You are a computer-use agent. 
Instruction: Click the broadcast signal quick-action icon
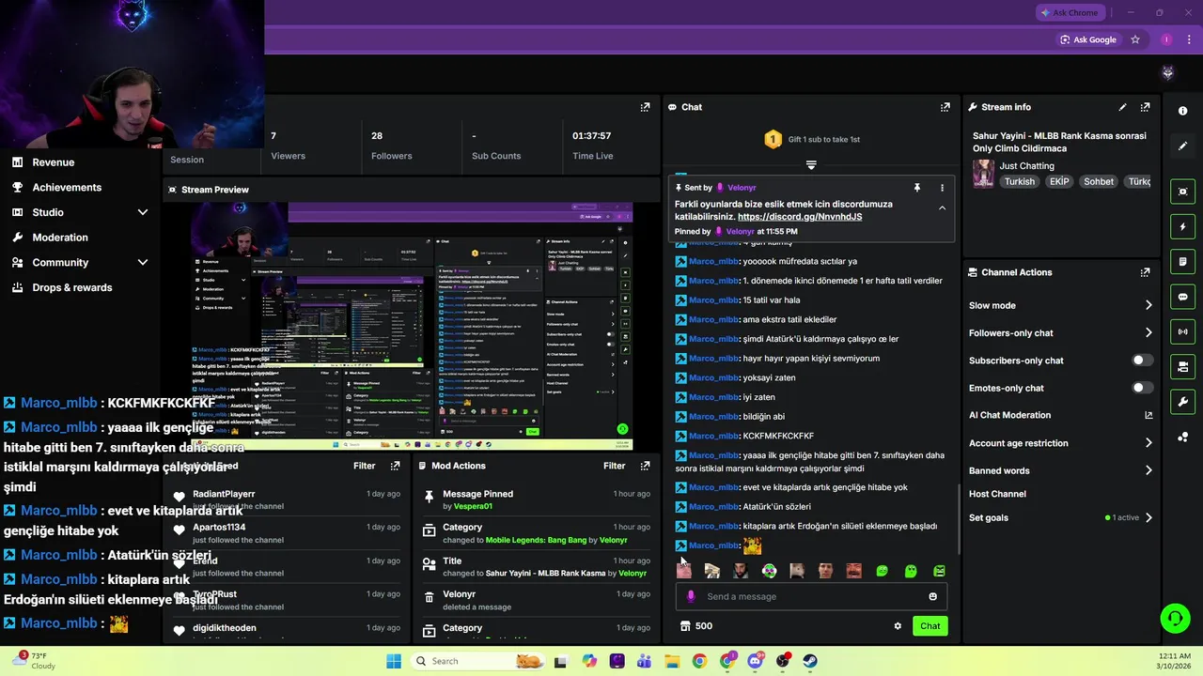(x=1182, y=331)
